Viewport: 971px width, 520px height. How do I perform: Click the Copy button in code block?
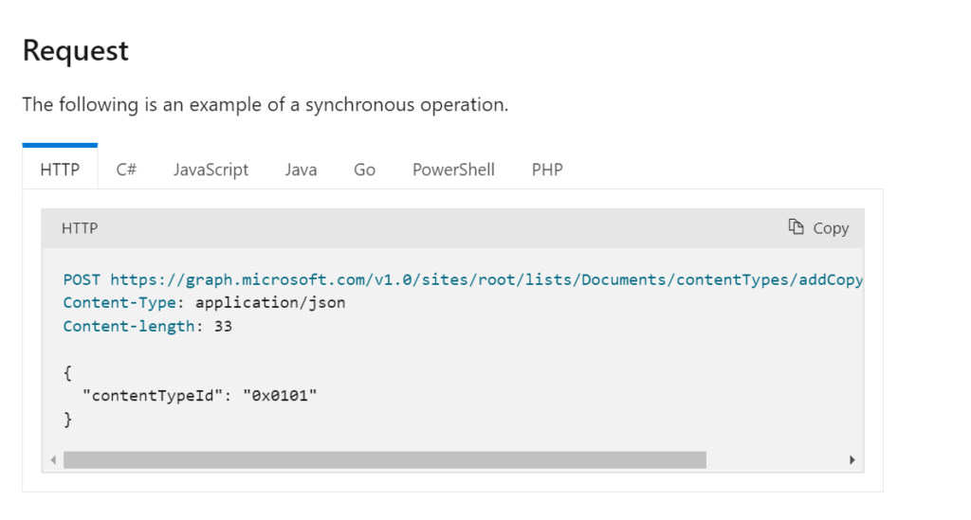(x=818, y=228)
